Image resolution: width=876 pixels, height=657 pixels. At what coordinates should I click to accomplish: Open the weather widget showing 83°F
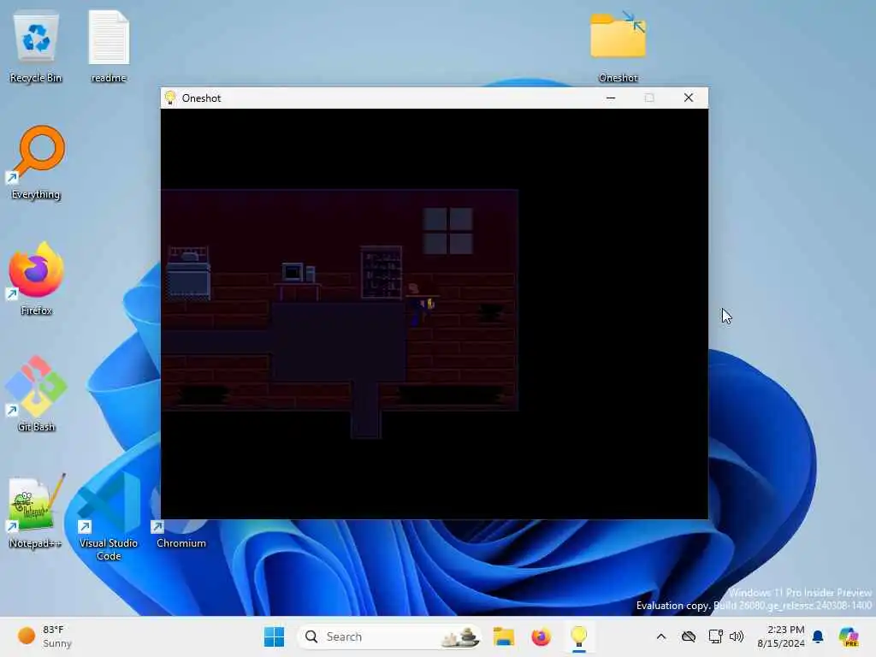tap(44, 636)
